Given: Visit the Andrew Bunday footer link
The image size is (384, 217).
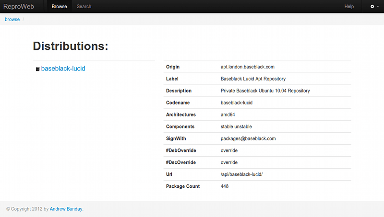Looking at the screenshot, I should pyautogui.click(x=66, y=209).
